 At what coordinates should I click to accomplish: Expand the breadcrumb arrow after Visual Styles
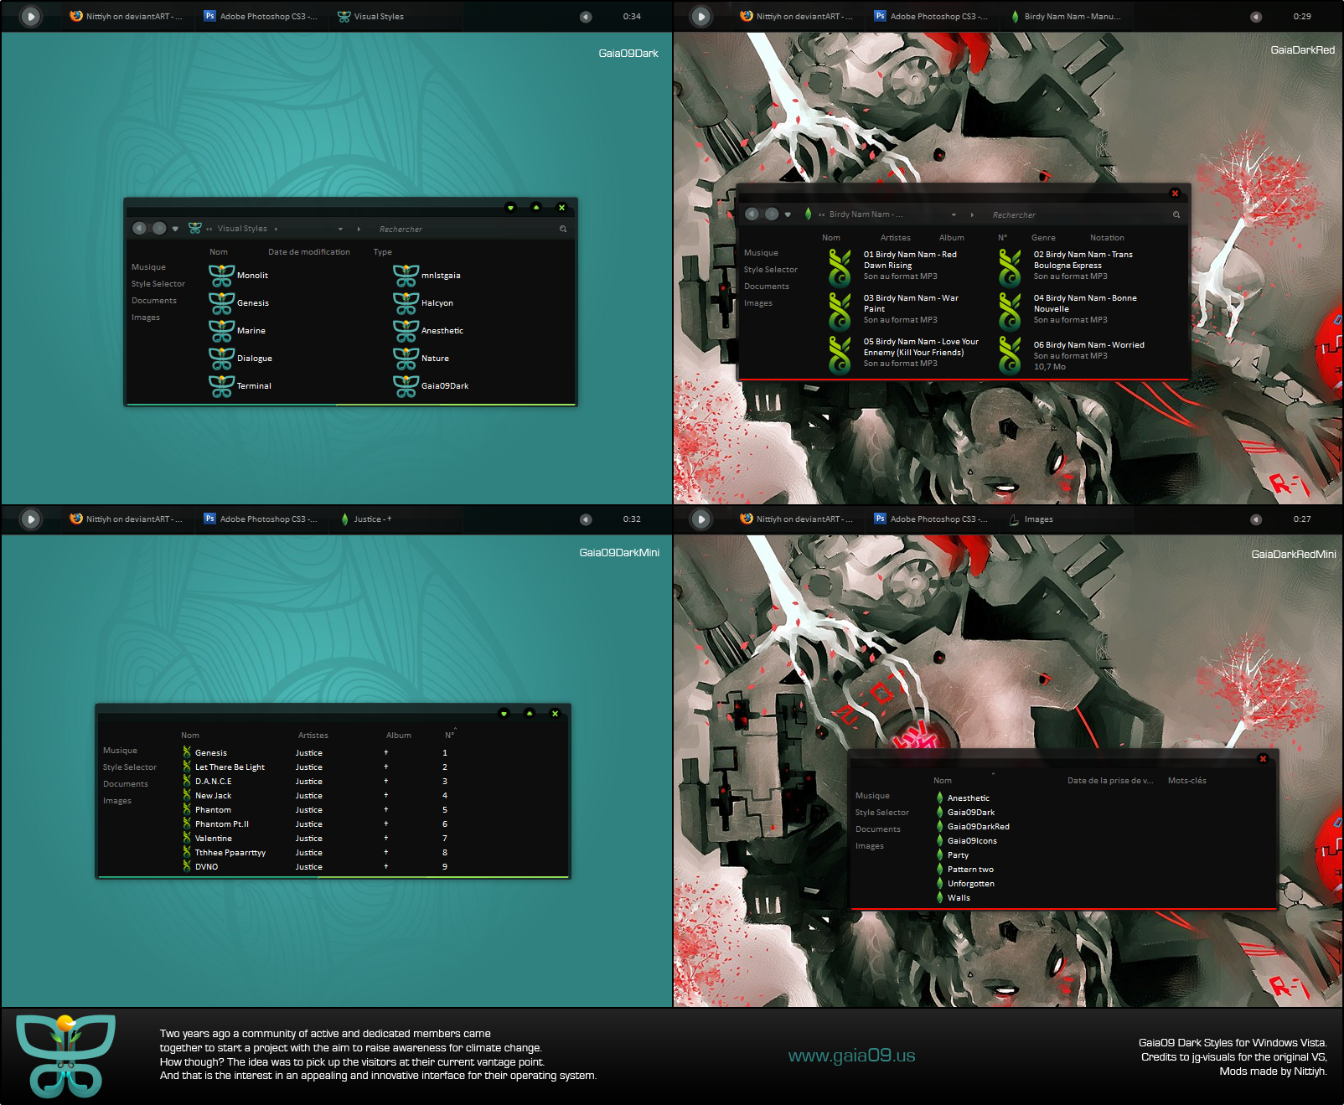coord(276,229)
